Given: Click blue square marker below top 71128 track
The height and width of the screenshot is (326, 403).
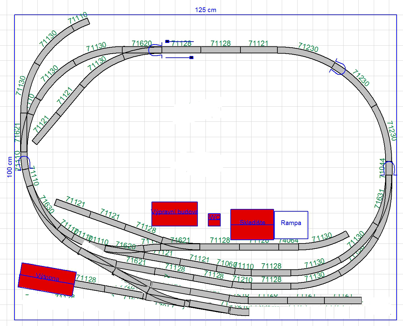Looking at the screenshot, I should pos(191,58).
